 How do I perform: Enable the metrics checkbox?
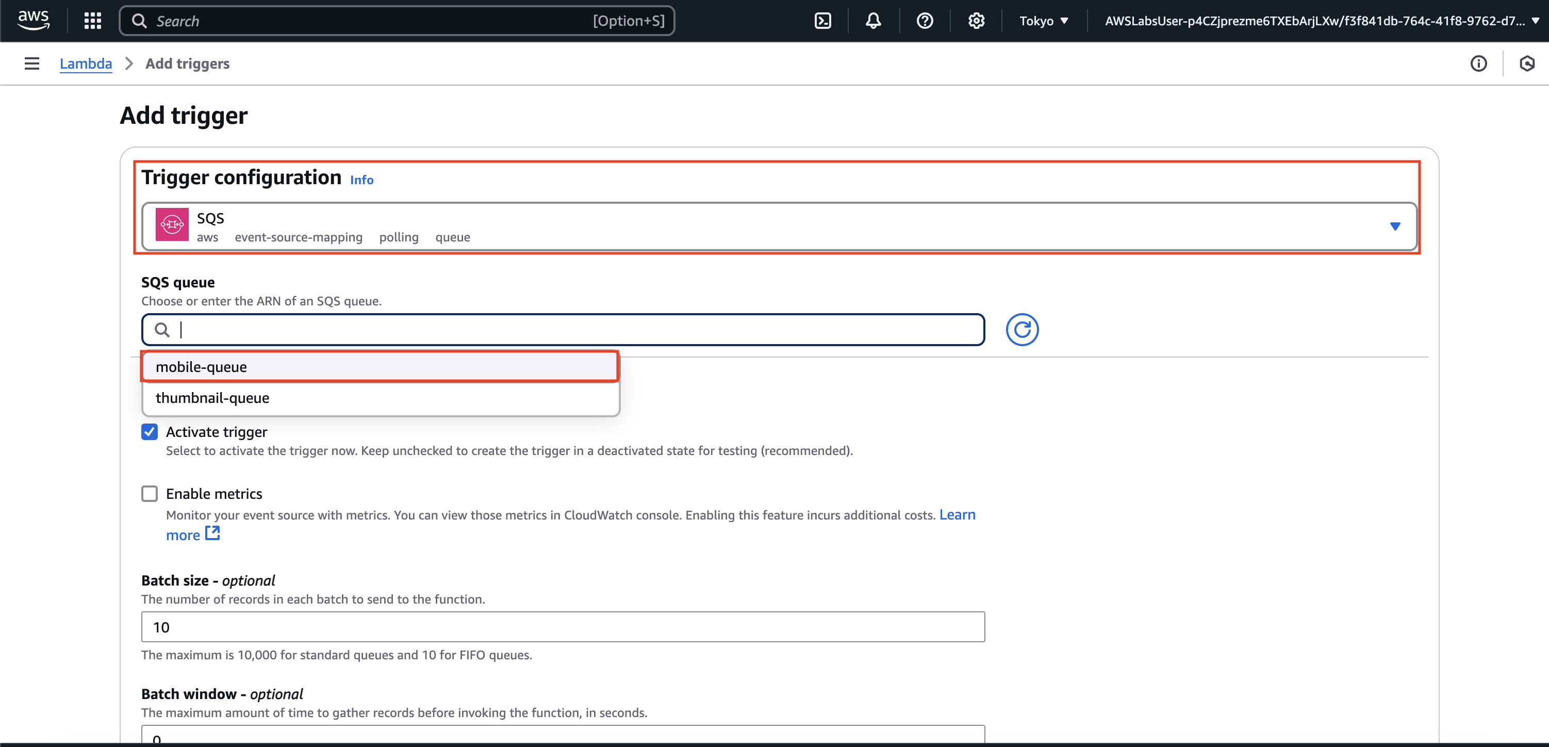pos(150,494)
